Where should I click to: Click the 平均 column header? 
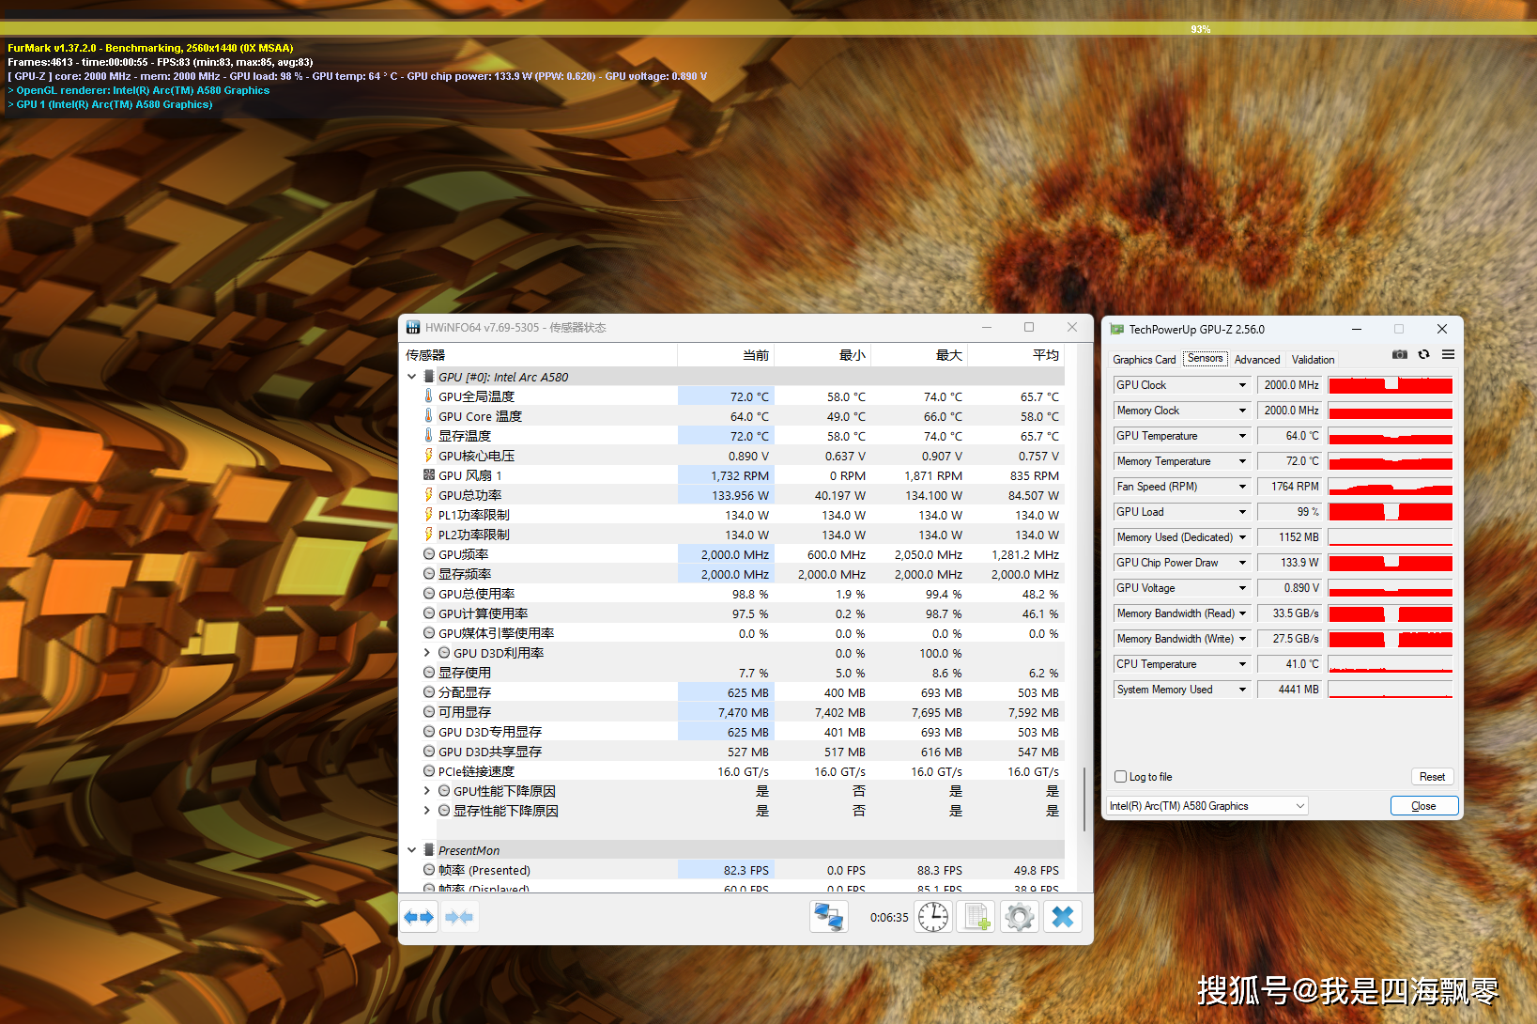pyautogui.click(x=1016, y=355)
